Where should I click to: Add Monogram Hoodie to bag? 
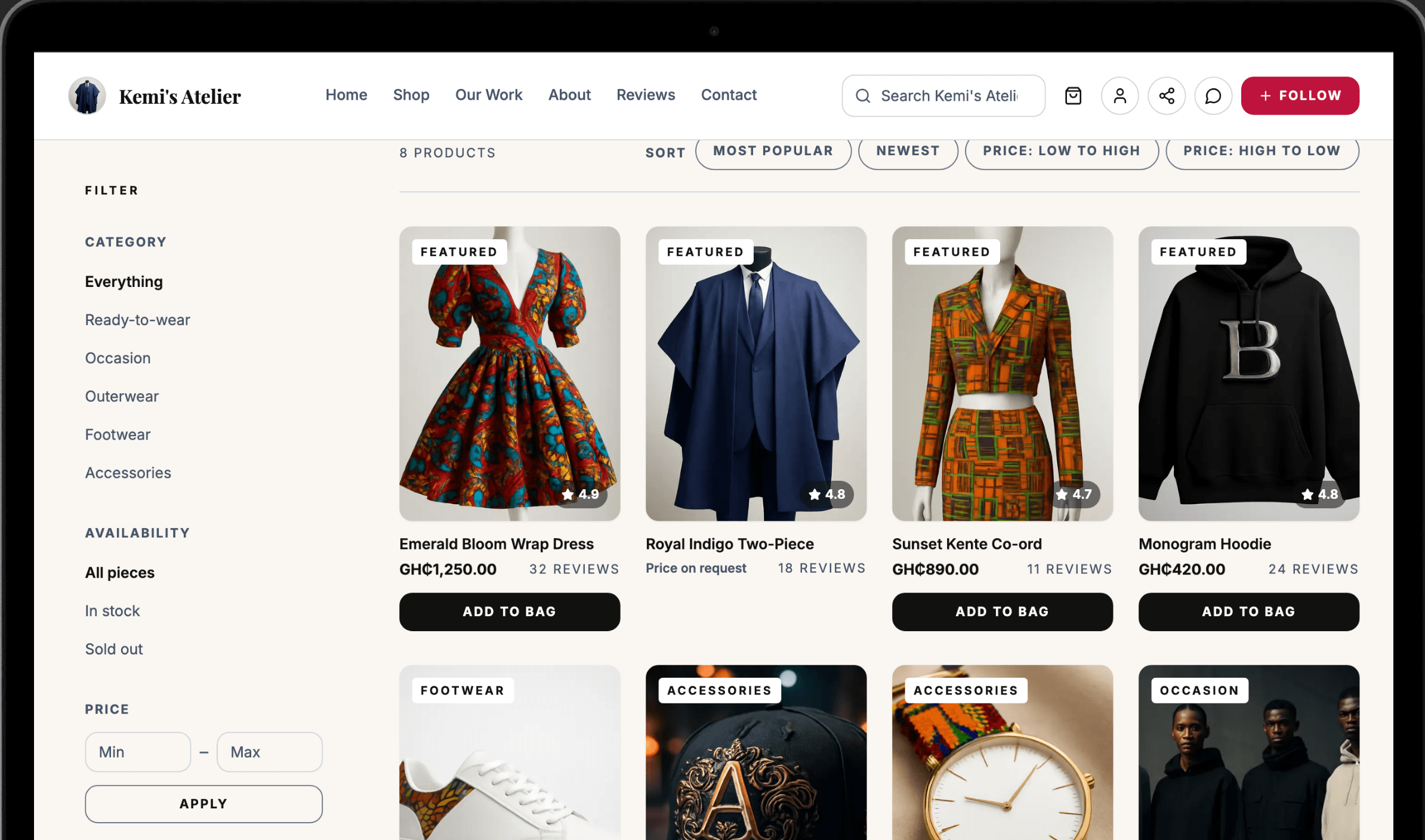pyautogui.click(x=1249, y=612)
